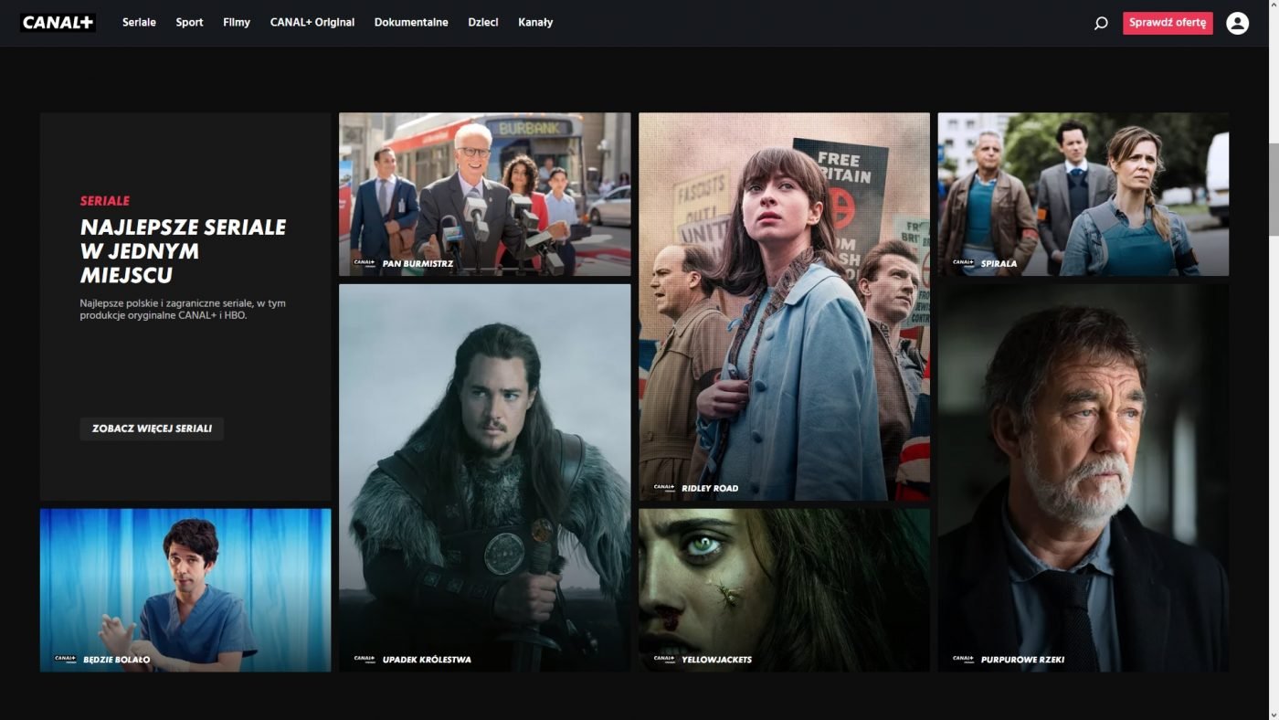Image resolution: width=1279 pixels, height=720 pixels.
Task: Click the page vertical scrollbar thumb
Action: point(1274,190)
